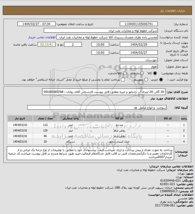The height and width of the screenshot is (214, 195).
Task: Click the price validity date 1404/03/27
Action: pos(139,52)
